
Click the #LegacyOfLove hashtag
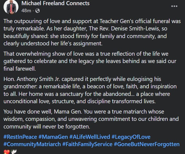click(x=131, y=137)
